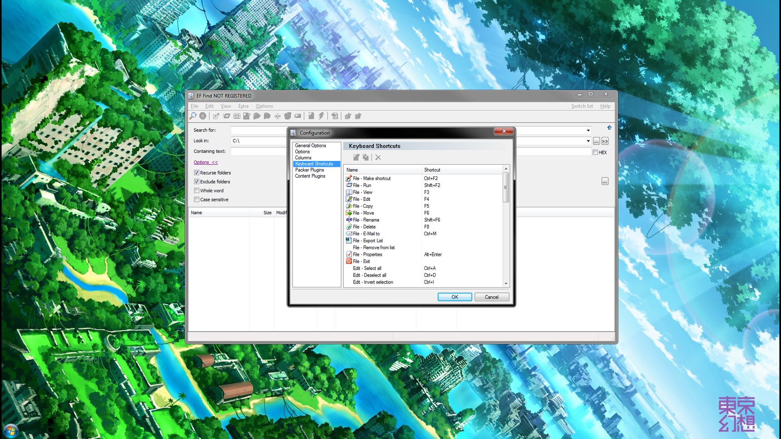Click the browse ... button beside Look in
781x439 pixels.
(596, 141)
